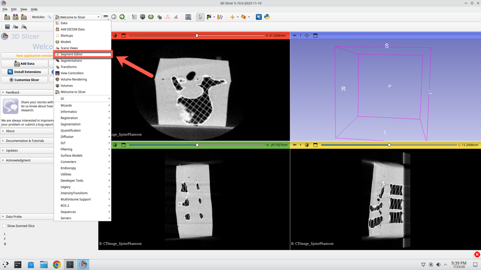The height and width of the screenshot is (270, 481).
Task: Open the terminal from the taskbar
Action: pyautogui.click(x=70, y=265)
